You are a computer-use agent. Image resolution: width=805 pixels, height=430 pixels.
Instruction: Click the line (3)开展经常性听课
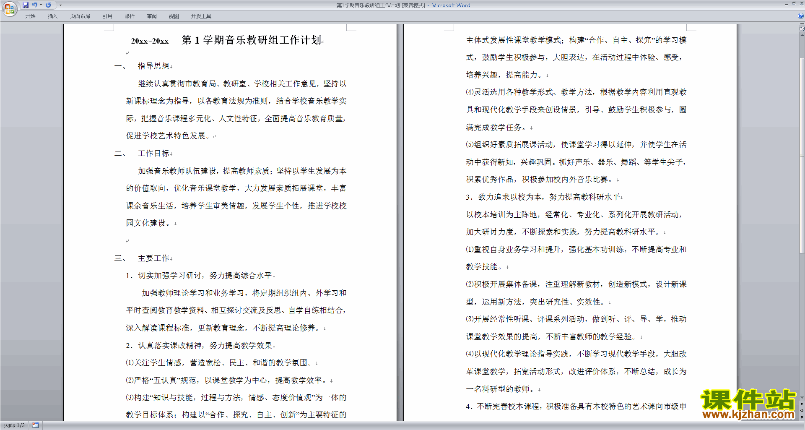576,319
